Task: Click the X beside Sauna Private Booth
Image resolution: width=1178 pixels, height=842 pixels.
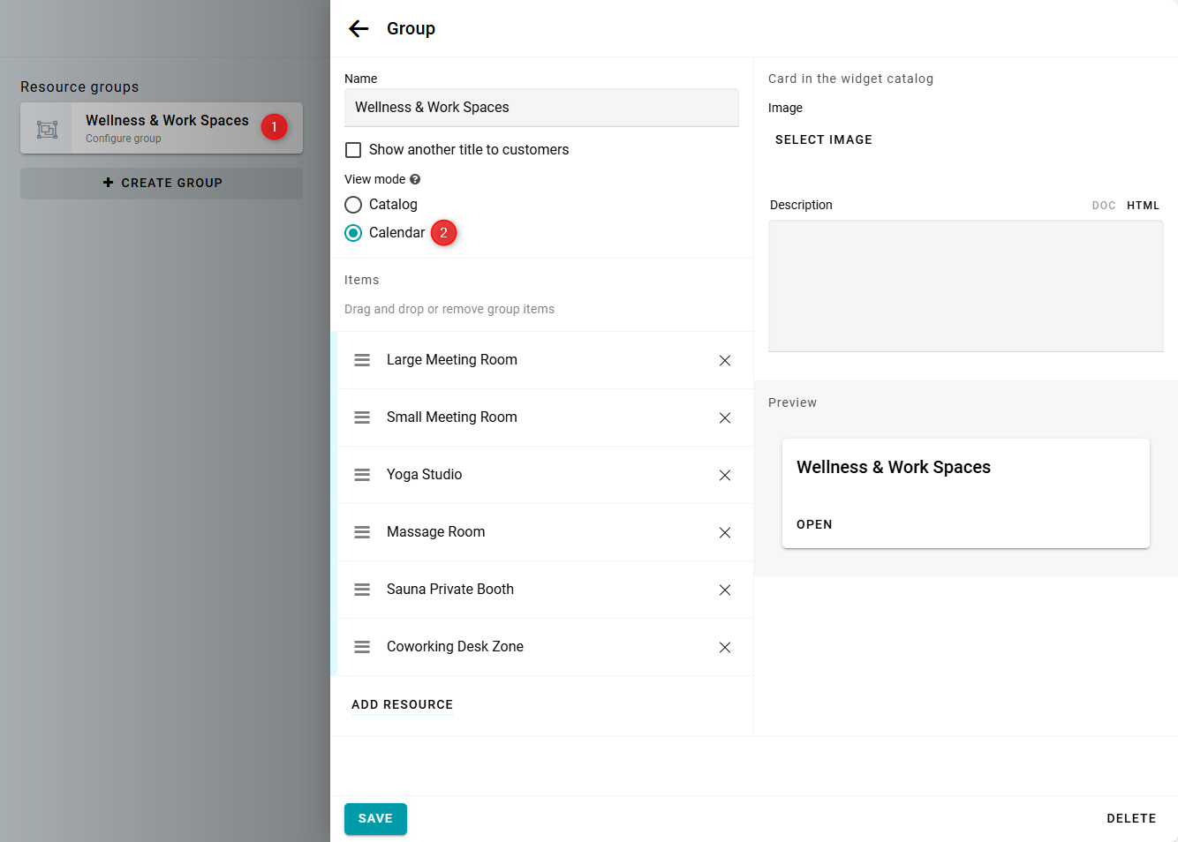Action: tap(724, 590)
